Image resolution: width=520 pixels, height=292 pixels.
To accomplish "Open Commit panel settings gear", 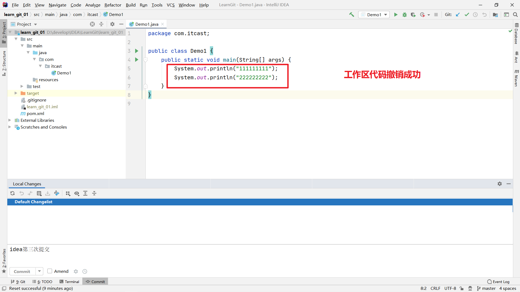I will click(x=500, y=184).
